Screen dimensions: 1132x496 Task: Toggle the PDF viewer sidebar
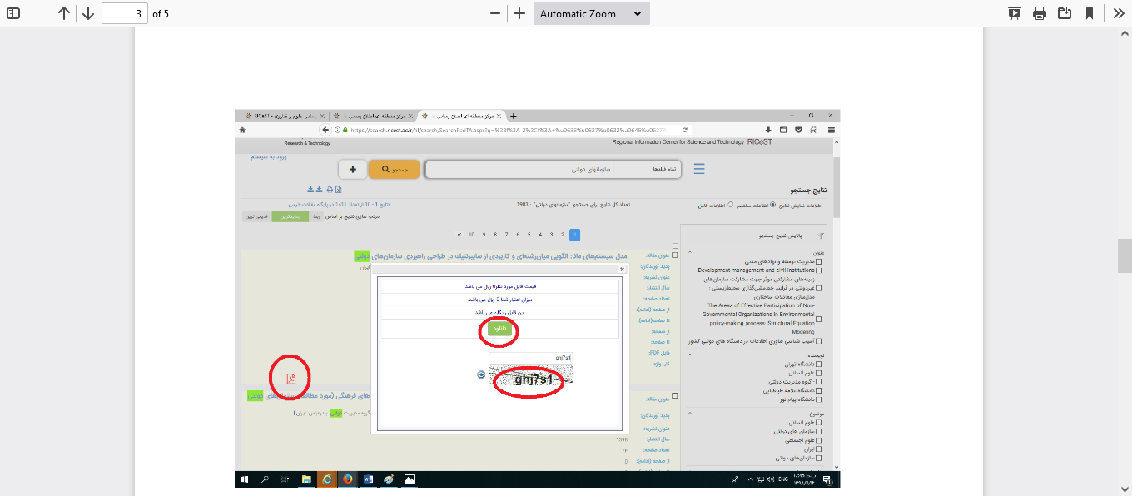coord(13,13)
